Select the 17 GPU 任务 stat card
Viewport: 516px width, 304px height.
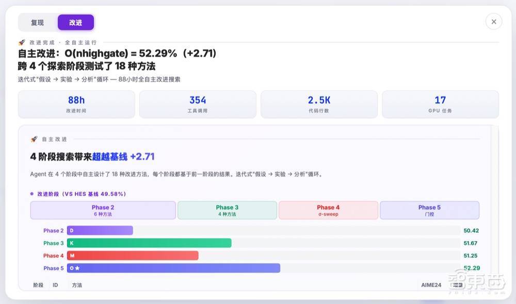pyautogui.click(x=440, y=105)
